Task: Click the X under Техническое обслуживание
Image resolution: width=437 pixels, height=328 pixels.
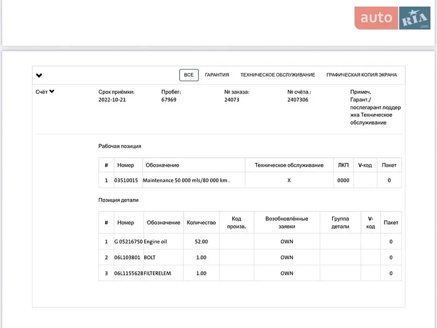Action: pos(289,180)
